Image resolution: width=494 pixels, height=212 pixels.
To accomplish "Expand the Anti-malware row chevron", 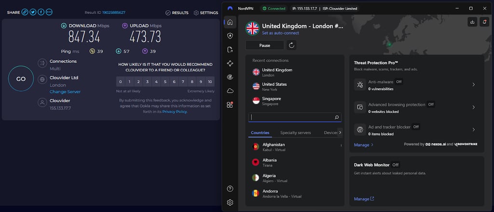I will [474, 85].
